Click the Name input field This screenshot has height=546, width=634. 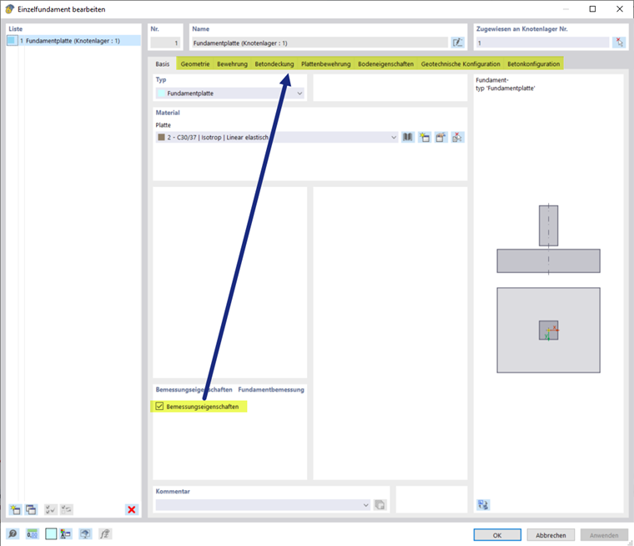[x=320, y=43]
